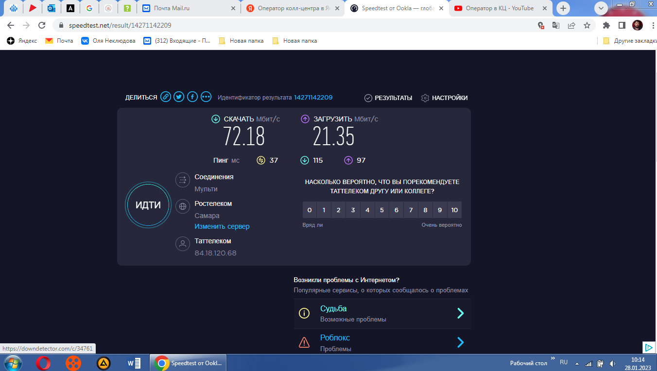Click the connections arrows icon beside Соединения
This screenshot has height=371, width=657.
pyautogui.click(x=183, y=180)
